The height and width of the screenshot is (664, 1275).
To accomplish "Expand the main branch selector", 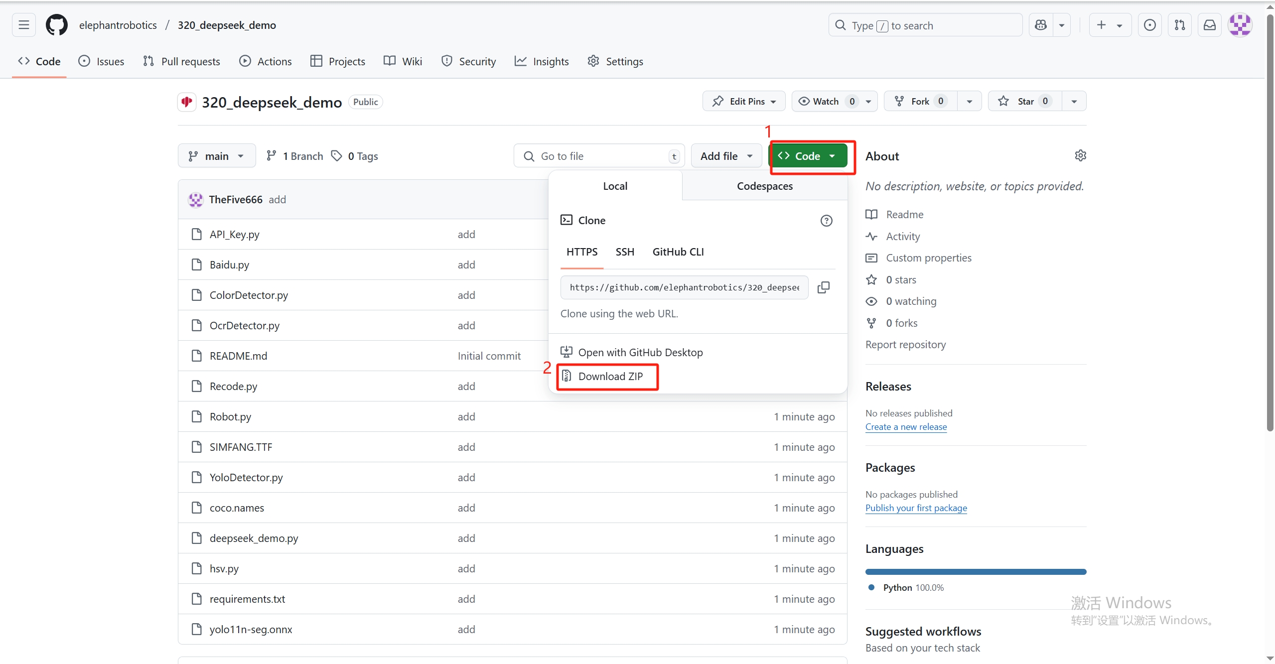I will click(217, 156).
